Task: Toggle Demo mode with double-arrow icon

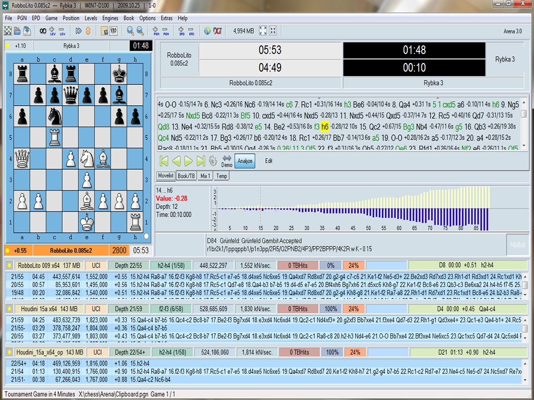Action: [x=227, y=161]
